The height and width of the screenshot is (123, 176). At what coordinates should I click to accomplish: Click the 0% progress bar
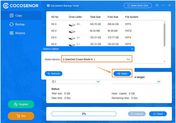pos(84,114)
